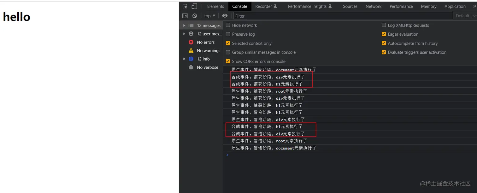The image size is (477, 193).
Task: Toggle the device toolbar icon
Action: (194, 6)
